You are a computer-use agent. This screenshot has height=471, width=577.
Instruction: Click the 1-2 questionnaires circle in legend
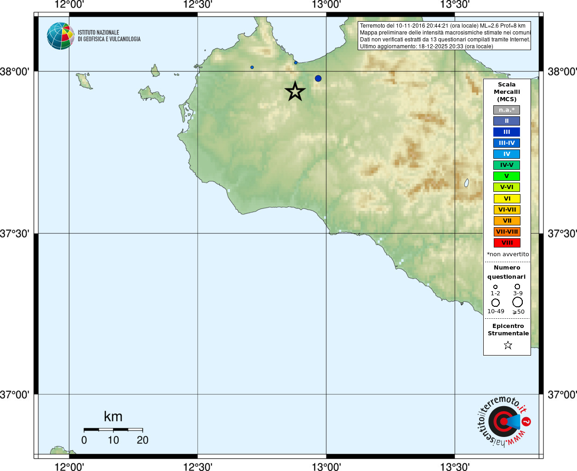[495, 287]
